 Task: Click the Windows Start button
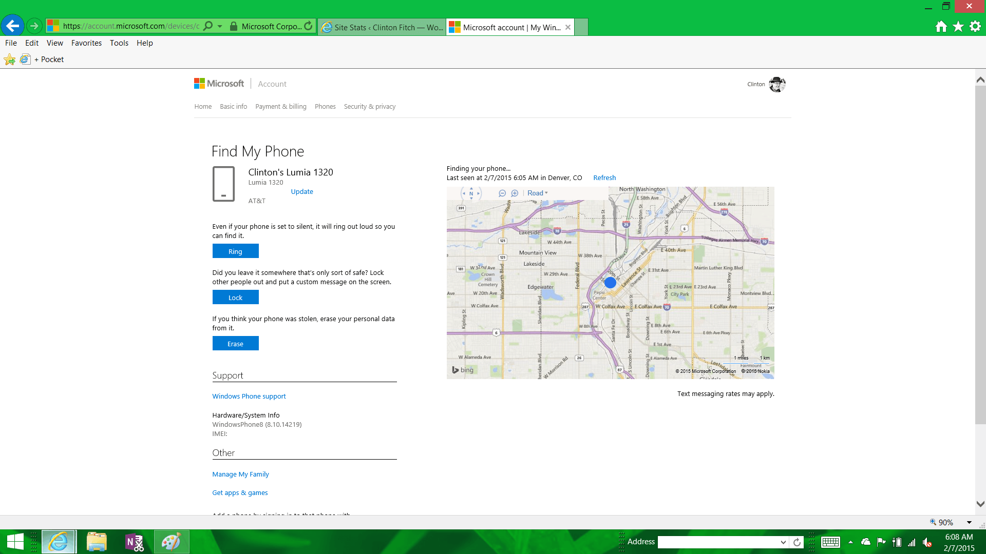(x=15, y=542)
